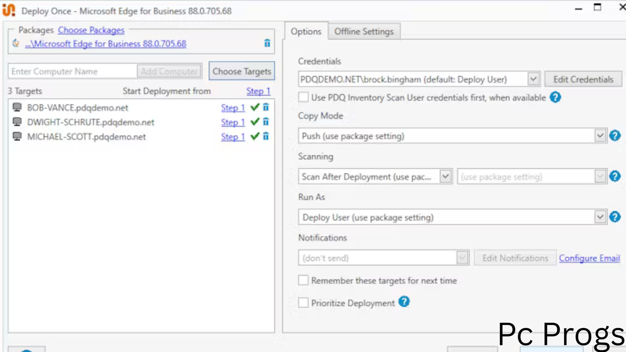Click computer icon next to BOB-VANCE
This screenshot has width=626, height=352.
tap(17, 107)
